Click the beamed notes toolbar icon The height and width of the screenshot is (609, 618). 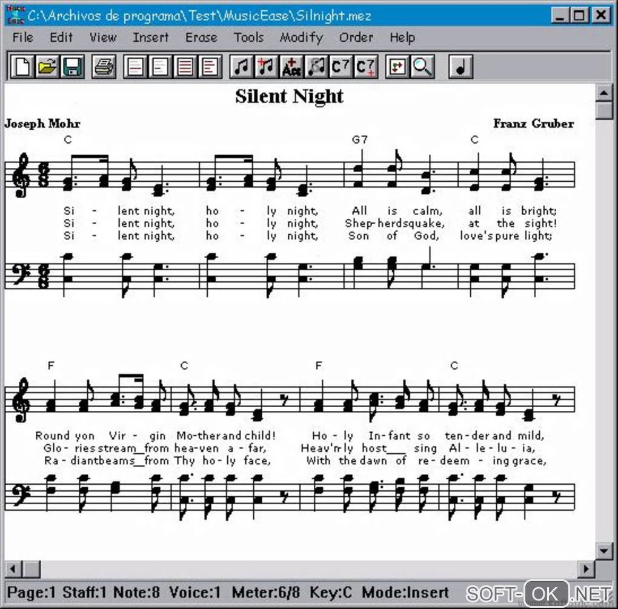[242, 67]
